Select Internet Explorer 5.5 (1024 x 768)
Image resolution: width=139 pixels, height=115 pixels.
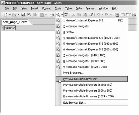point(92,38)
